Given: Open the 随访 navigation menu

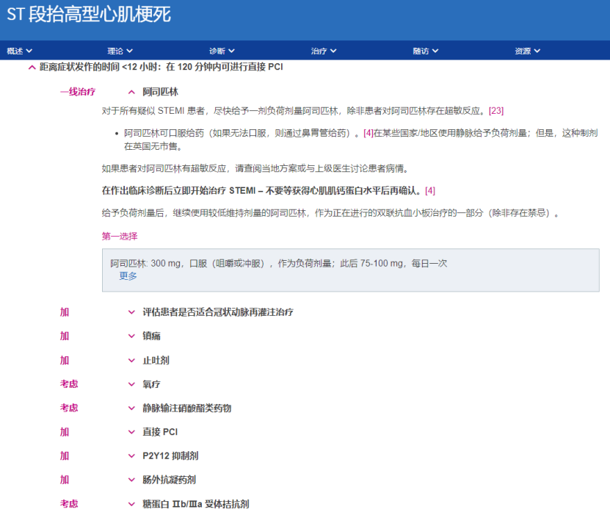Looking at the screenshot, I should [426, 51].
